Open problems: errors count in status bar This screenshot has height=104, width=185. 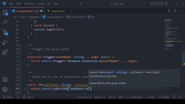tap(25, 97)
